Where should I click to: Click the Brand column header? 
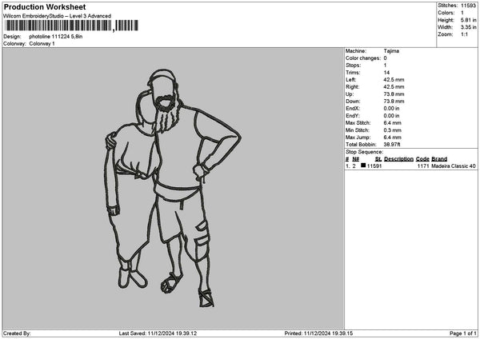pos(439,159)
